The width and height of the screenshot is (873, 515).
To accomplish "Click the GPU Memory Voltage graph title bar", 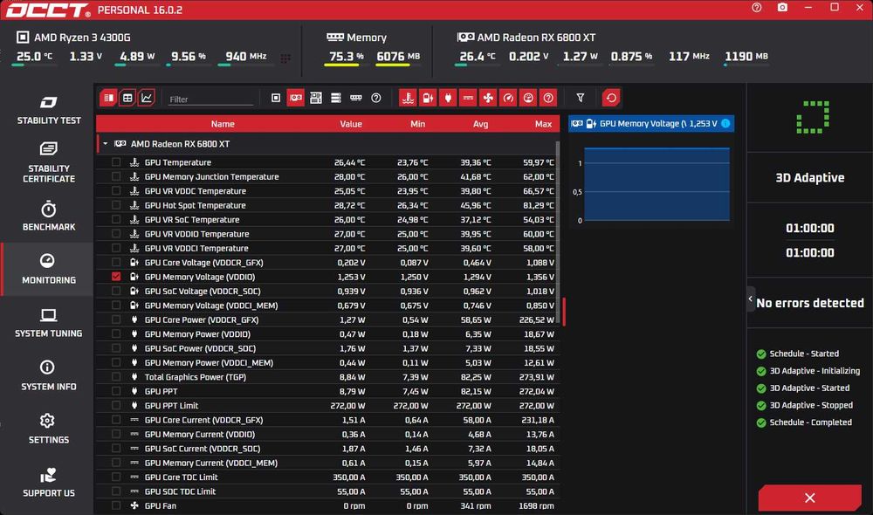I will point(651,124).
